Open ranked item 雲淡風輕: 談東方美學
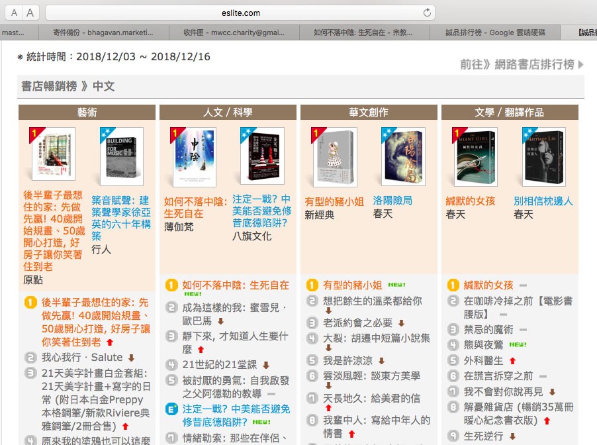Viewport: 597px width, 445px height. [371, 376]
